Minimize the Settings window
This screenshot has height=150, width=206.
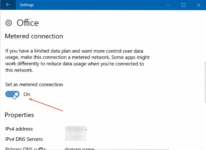tap(168, 5)
